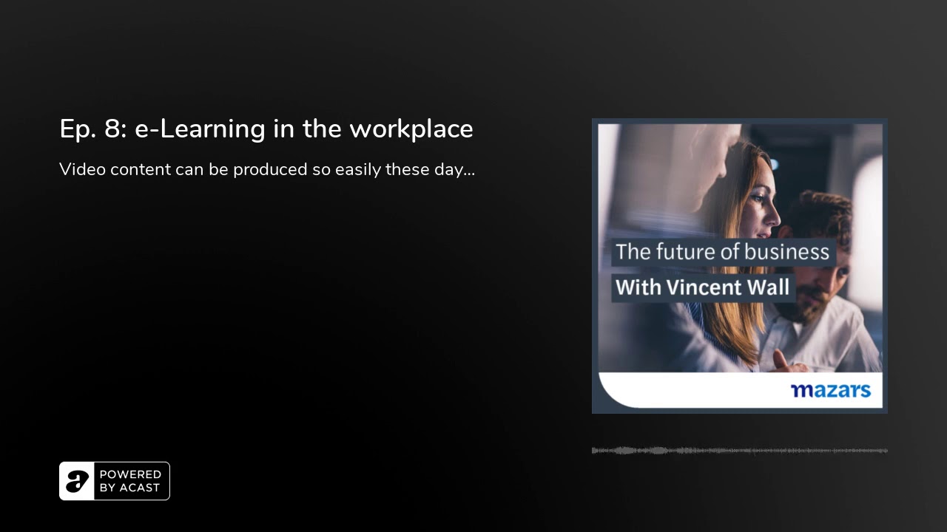947x532 pixels.
Task: Jump to the middle of the audio waveform
Action: pos(740,450)
